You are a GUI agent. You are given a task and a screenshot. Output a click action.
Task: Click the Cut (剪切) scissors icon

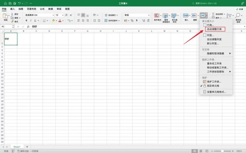point(12,14)
